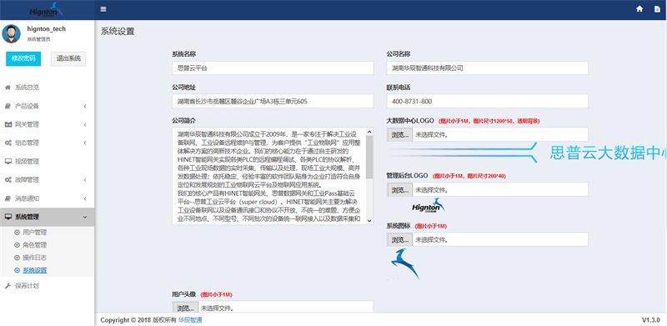The height and width of the screenshot is (326, 667).
Task: Click 公司简介 scrollbar up arrow
Action: click(x=369, y=132)
